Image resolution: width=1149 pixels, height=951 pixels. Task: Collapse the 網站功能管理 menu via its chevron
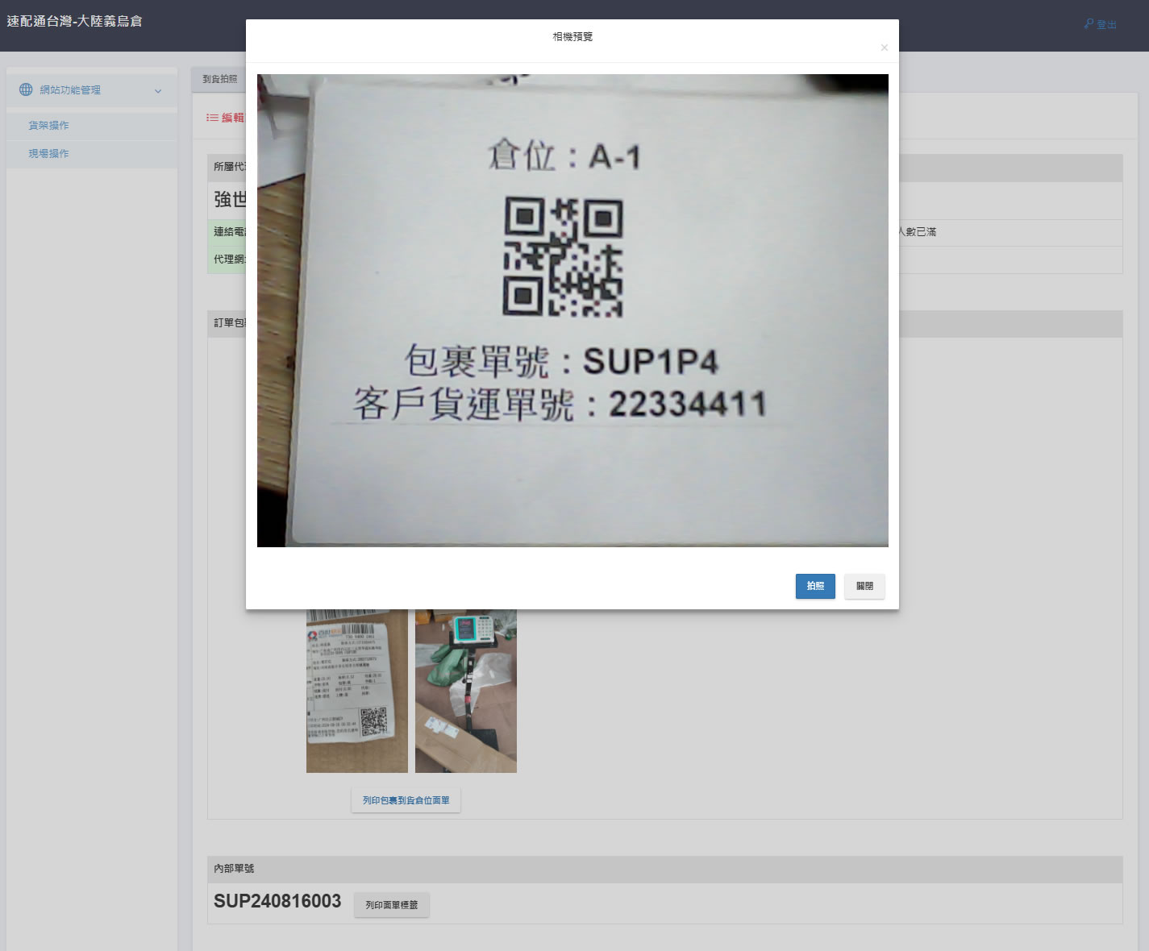click(159, 90)
